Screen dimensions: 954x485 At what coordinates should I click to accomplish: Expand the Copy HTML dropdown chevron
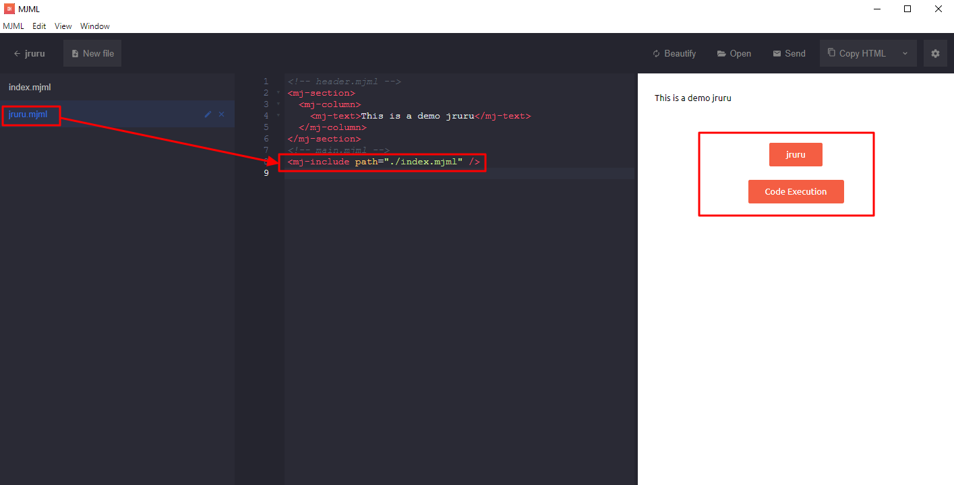(905, 54)
